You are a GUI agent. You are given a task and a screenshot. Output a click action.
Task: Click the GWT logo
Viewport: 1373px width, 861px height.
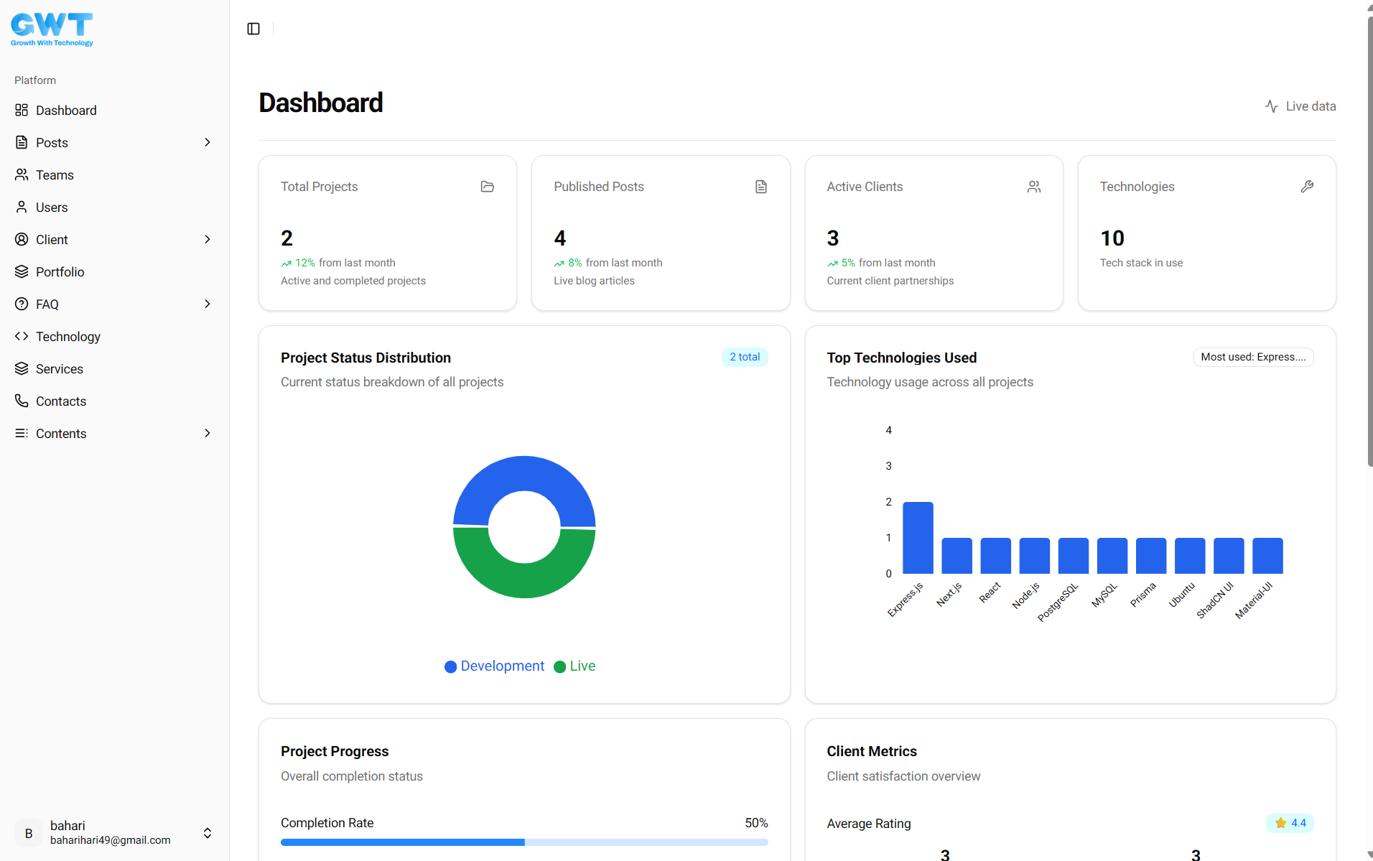tap(51, 27)
